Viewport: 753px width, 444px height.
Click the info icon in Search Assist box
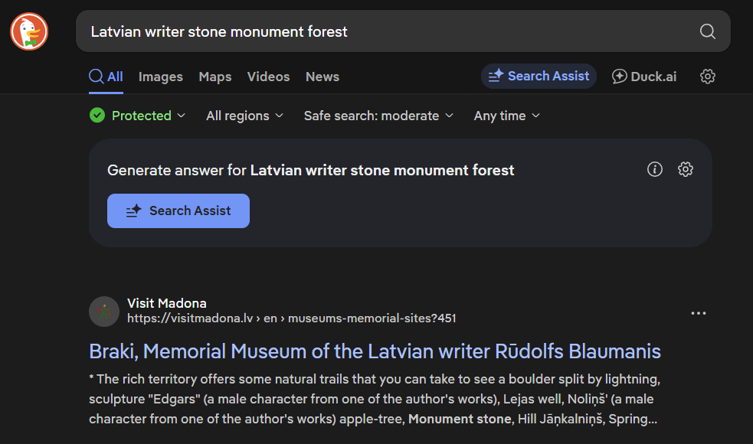click(654, 169)
